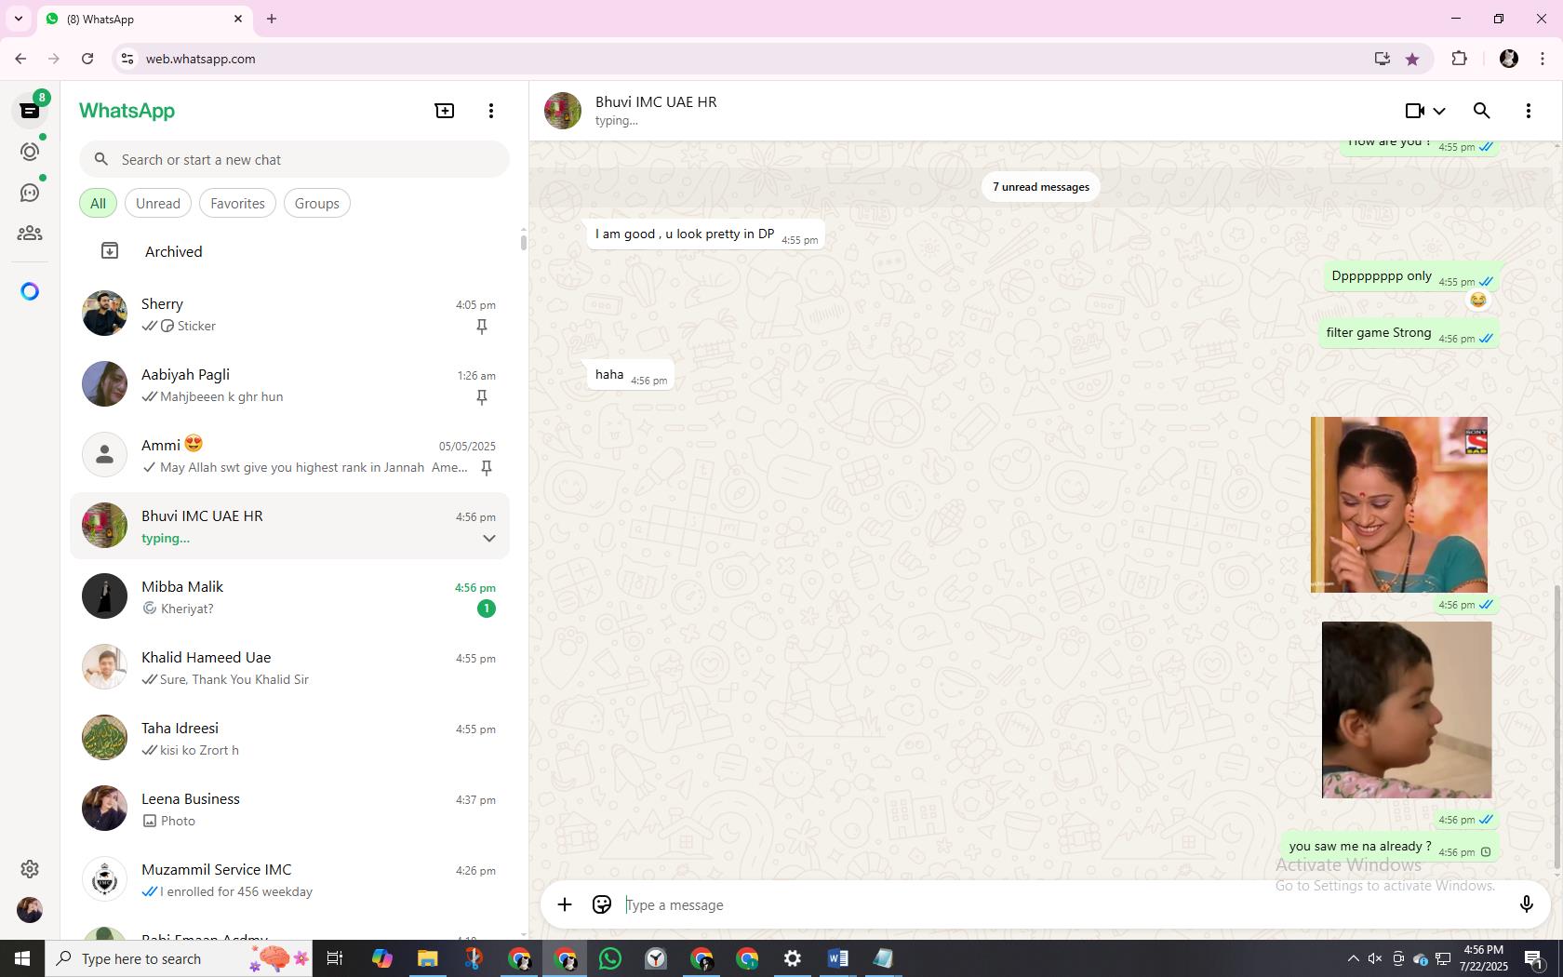
Task: Reload the web.whatsapp.com page
Action: point(87,59)
